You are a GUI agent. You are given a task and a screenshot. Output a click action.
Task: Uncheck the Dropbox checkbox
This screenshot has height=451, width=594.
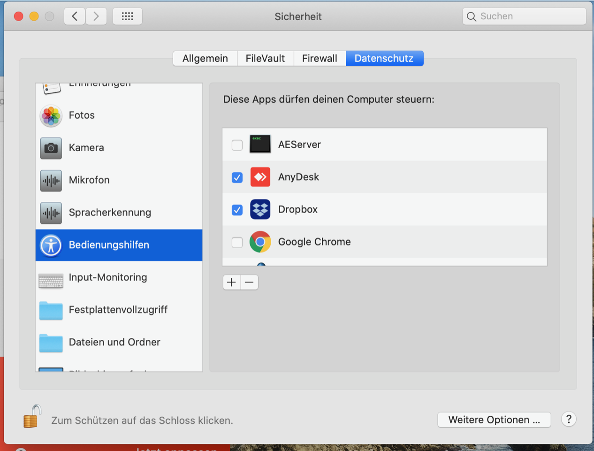click(237, 210)
